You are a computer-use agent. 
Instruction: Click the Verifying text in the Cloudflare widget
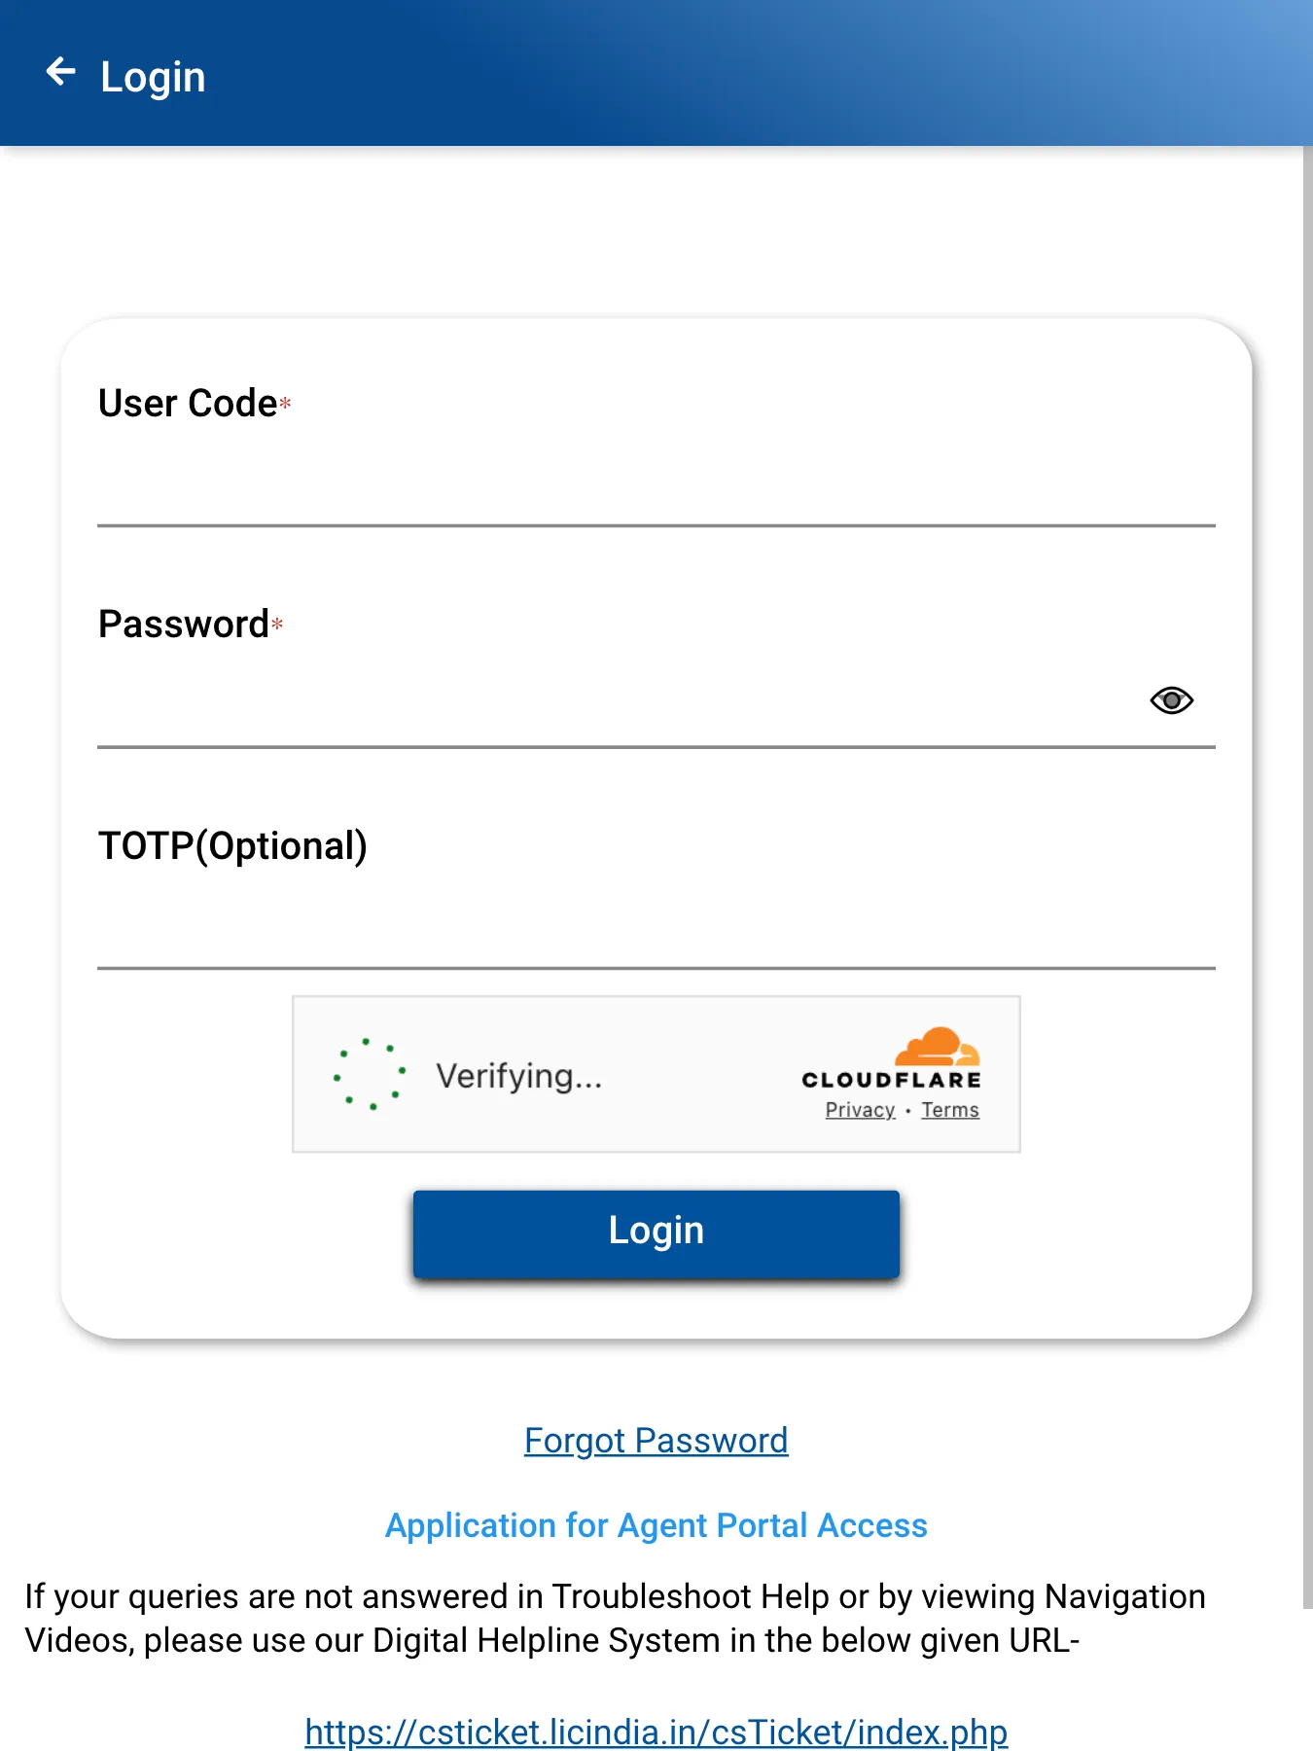[521, 1075]
